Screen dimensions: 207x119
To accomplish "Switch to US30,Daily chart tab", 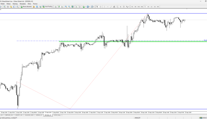I will 57,115.
